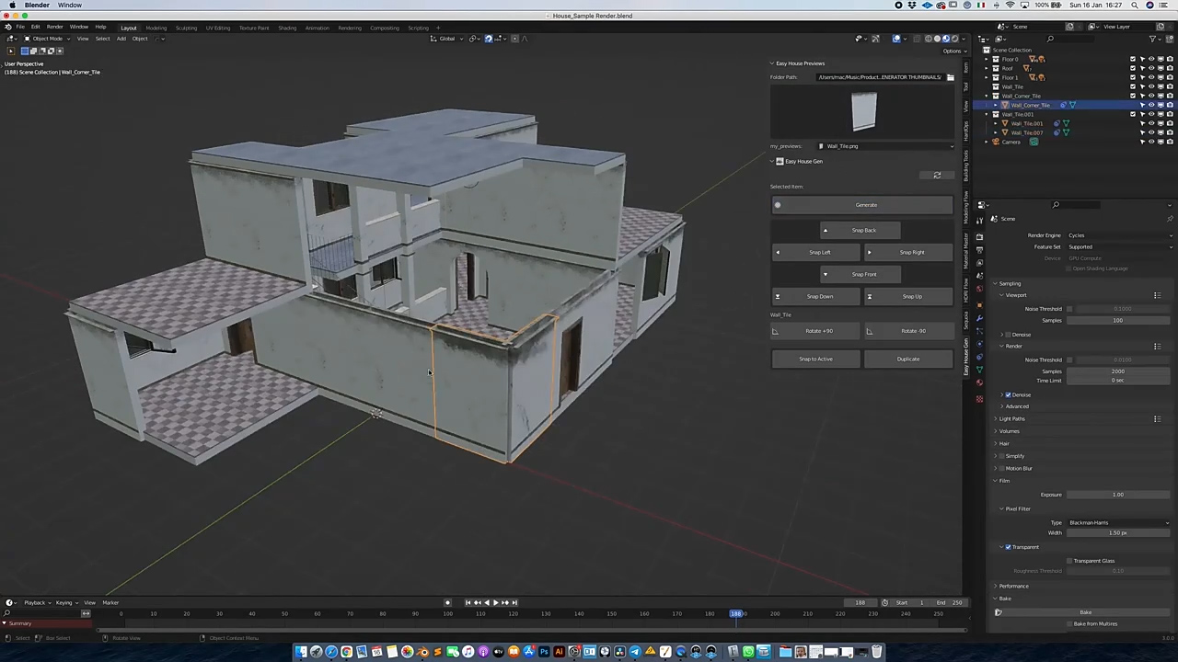Click the Snap Back button
This screenshot has height=662, width=1178.
(x=862, y=230)
